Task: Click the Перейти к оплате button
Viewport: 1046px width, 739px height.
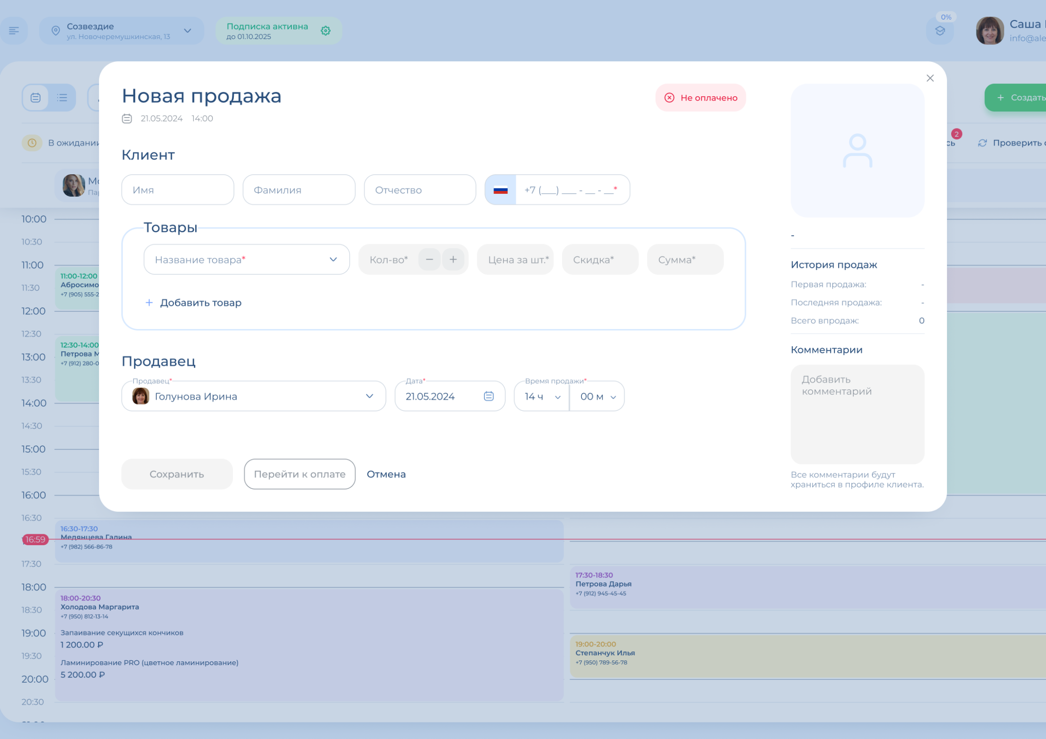Action: pyautogui.click(x=300, y=474)
